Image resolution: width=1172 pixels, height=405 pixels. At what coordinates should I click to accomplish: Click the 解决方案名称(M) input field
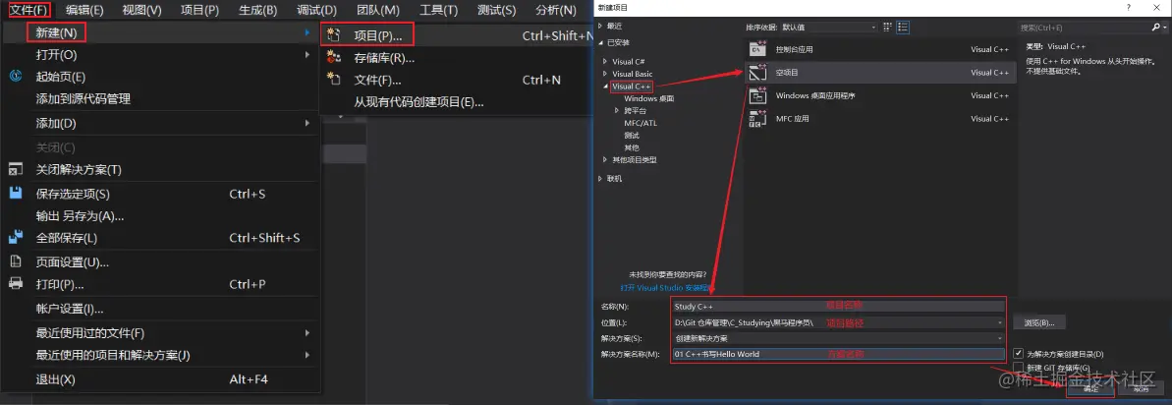point(838,354)
